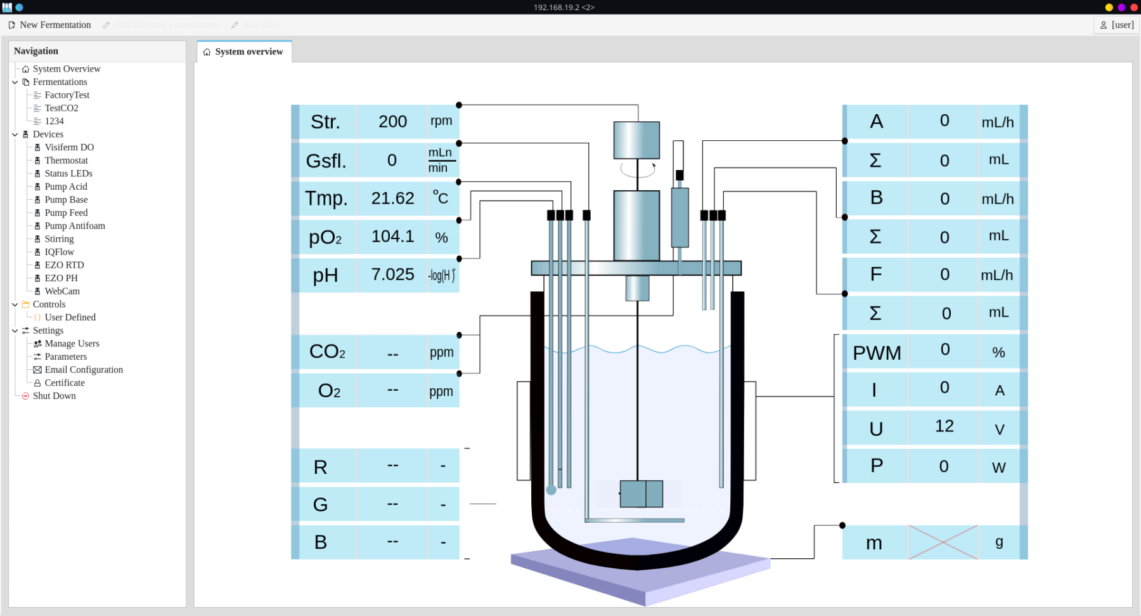
Task: Click the user profile icon at top right
Action: tap(1103, 25)
